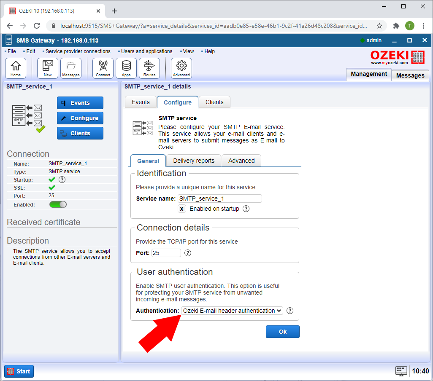Click the Received certificate heading
Screen dimensions: 433x381
tap(43, 222)
